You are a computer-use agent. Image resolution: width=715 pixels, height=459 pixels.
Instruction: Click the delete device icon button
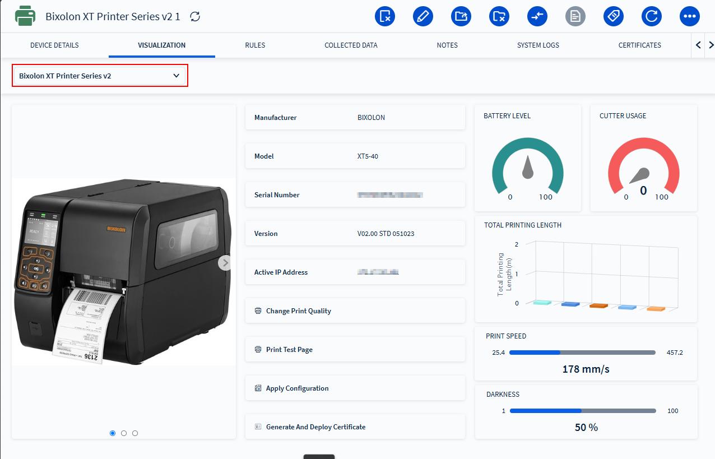[x=385, y=16]
